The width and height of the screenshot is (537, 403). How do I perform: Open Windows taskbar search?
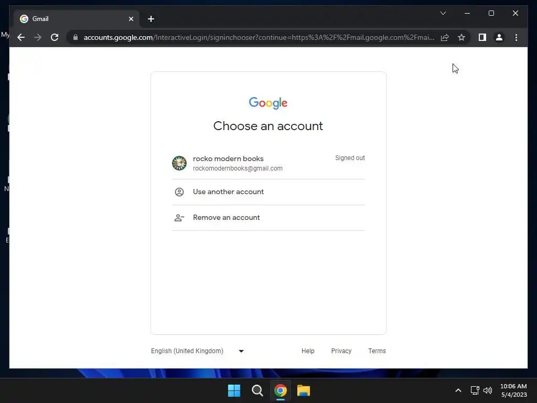257,390
